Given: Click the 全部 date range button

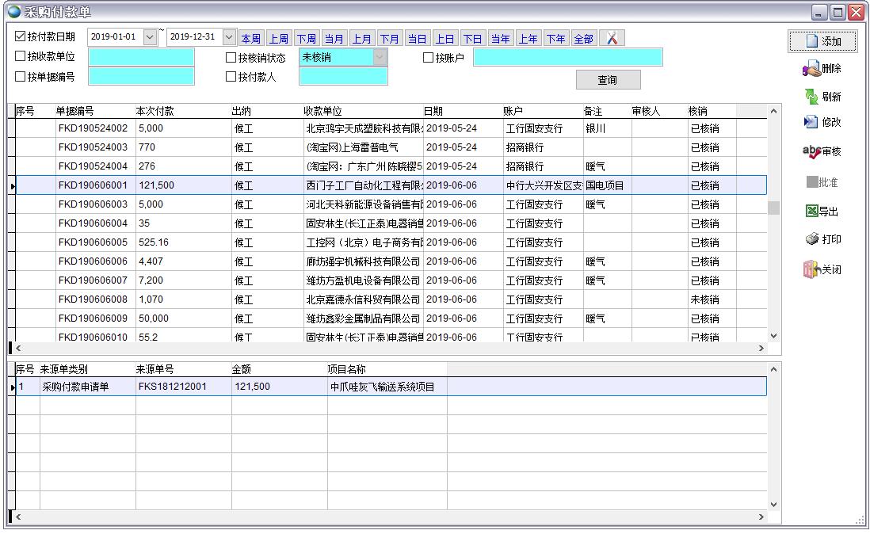Looking at the screenshot, I should (x=583, y=39).
